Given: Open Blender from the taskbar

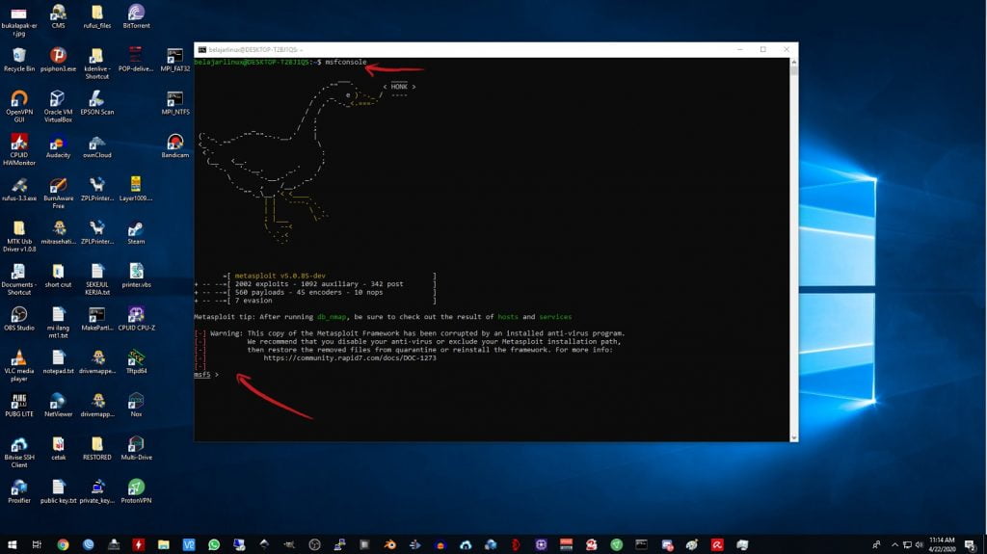Looking at the screenshot, I should [x=389, y=544].
